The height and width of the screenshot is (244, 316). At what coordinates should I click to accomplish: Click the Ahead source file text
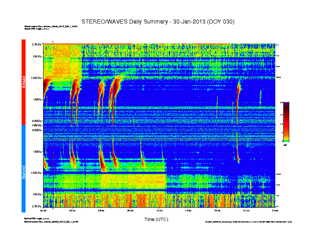pyautogui.click(x=51, y=26)
